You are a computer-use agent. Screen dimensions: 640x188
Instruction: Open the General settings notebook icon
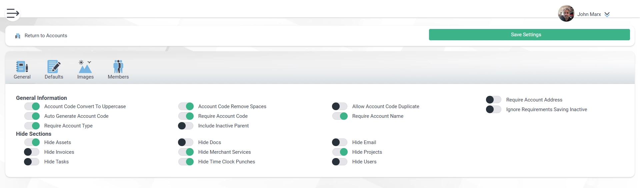pos(22,66)
